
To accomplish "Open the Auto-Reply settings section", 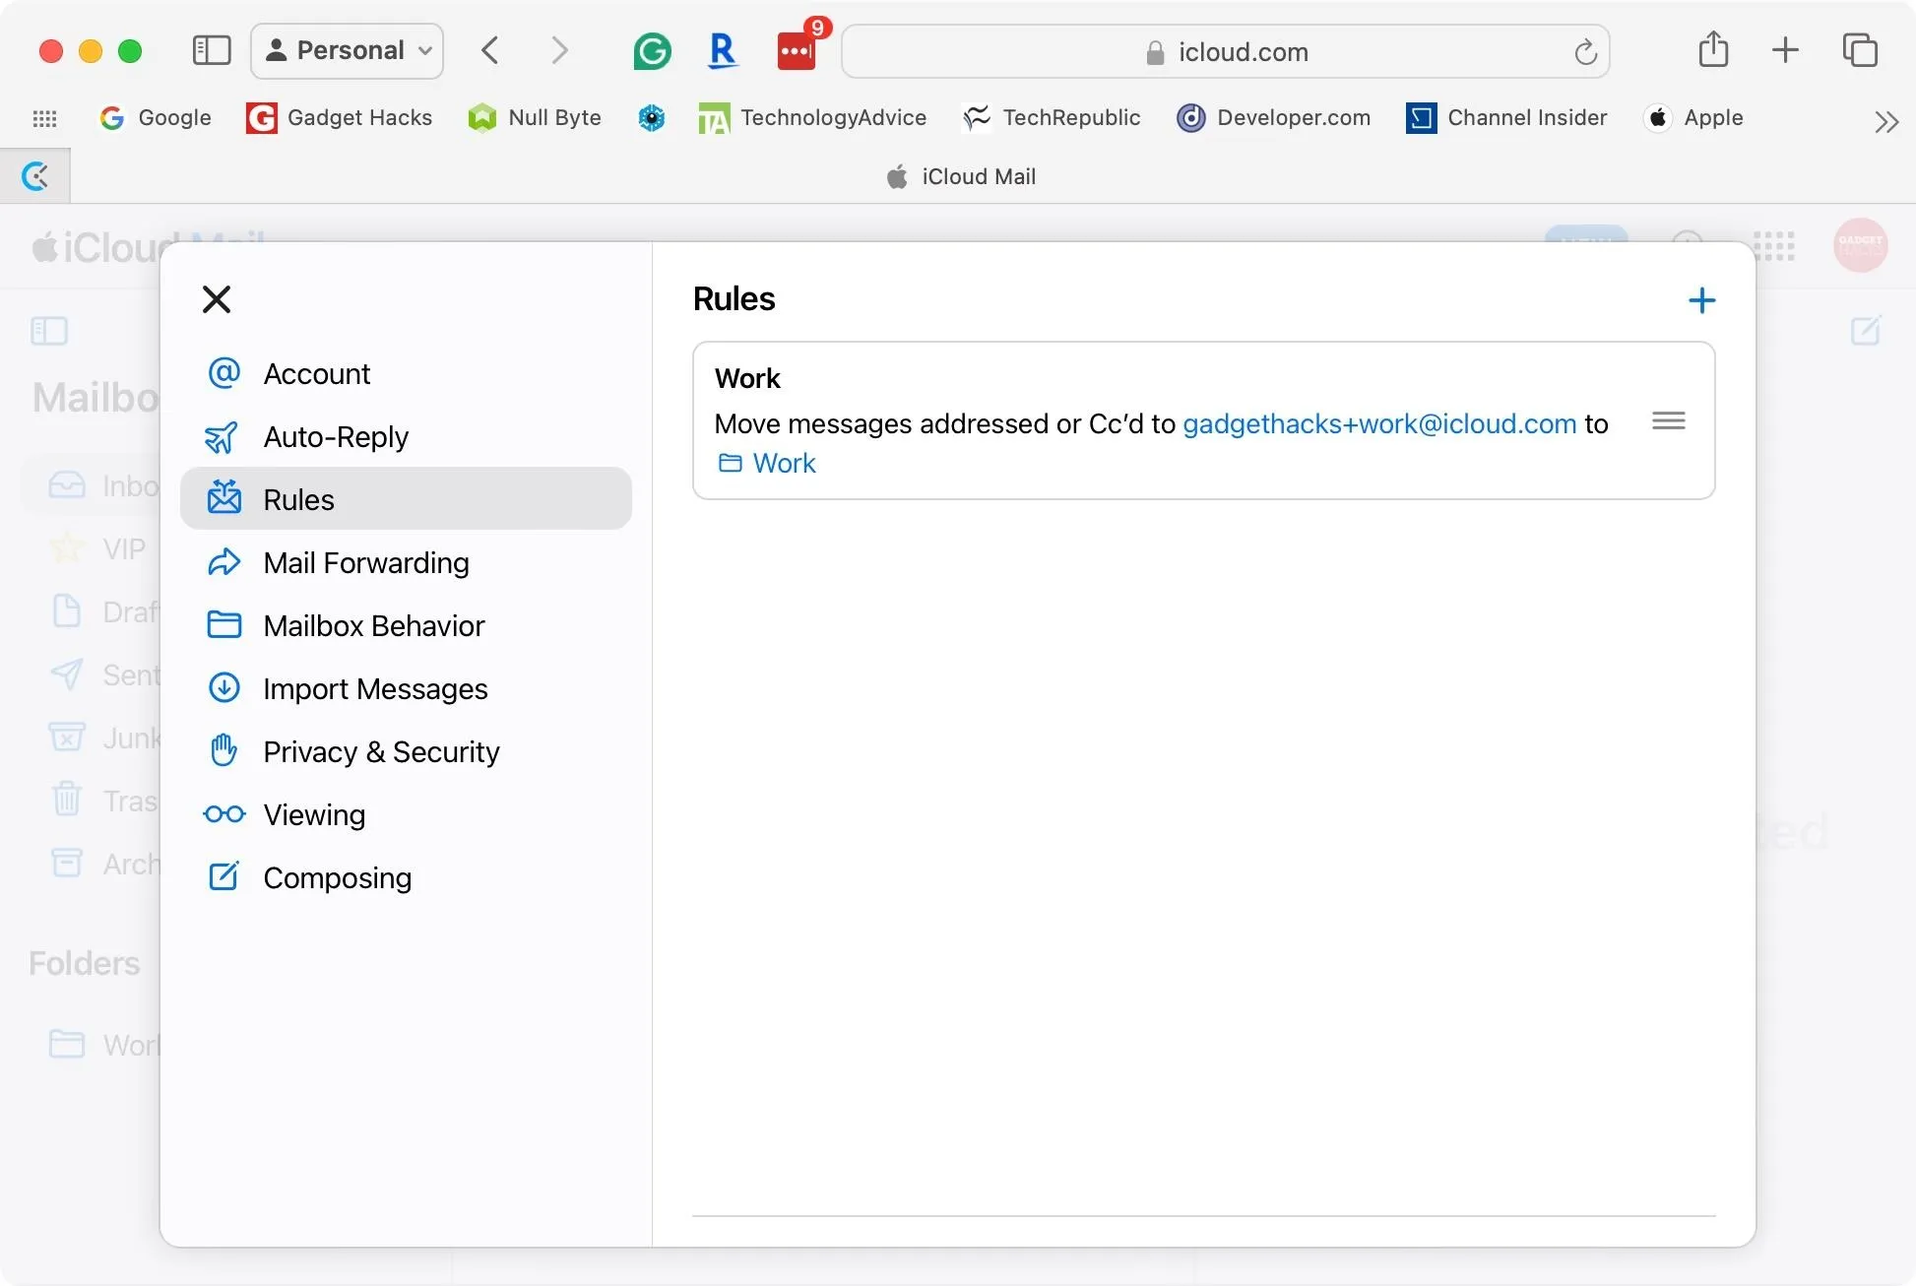I will point(406,437).
